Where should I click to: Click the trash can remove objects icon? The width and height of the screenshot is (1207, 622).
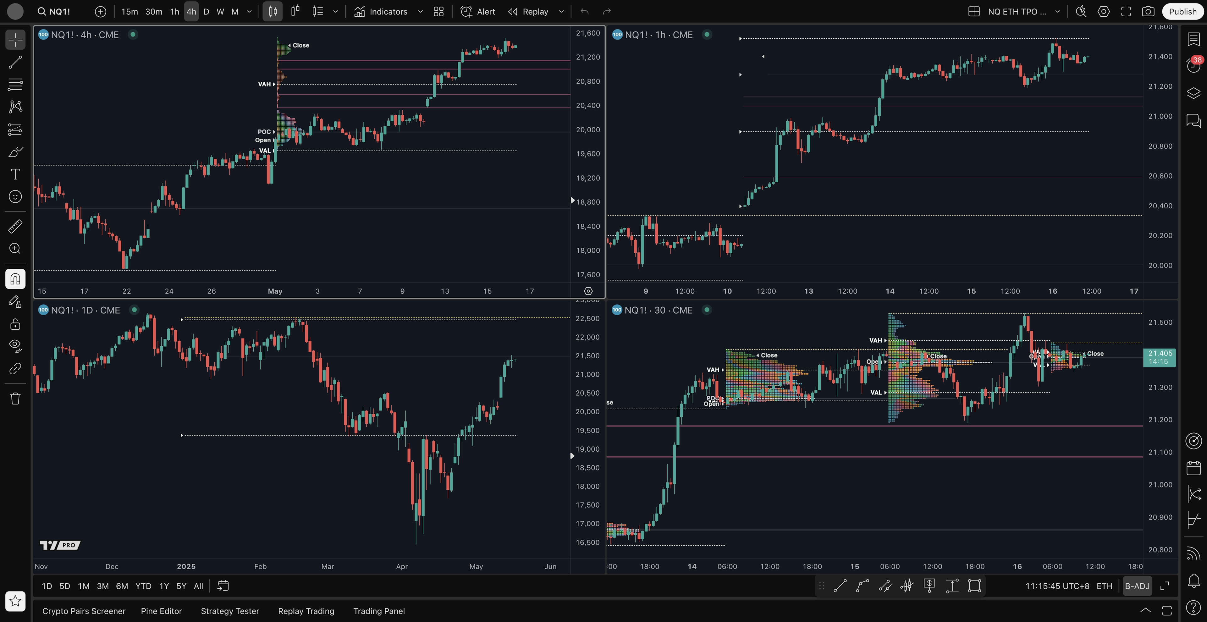click(15, 399)
